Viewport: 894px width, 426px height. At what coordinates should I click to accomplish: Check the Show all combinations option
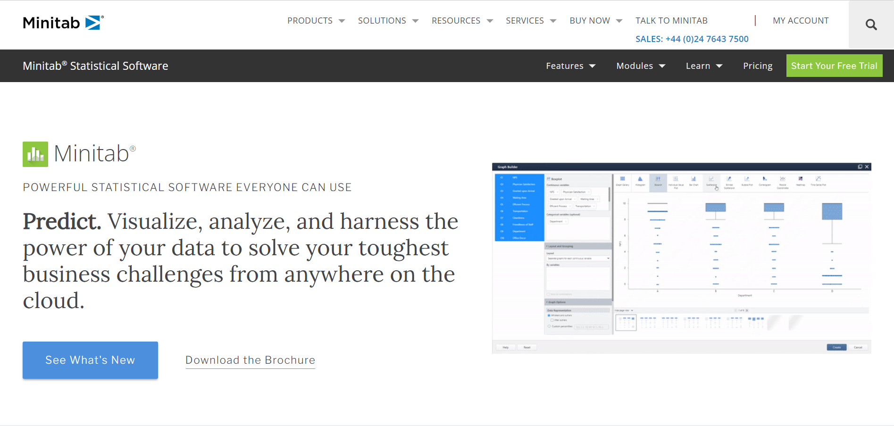(x=547, y=294)
